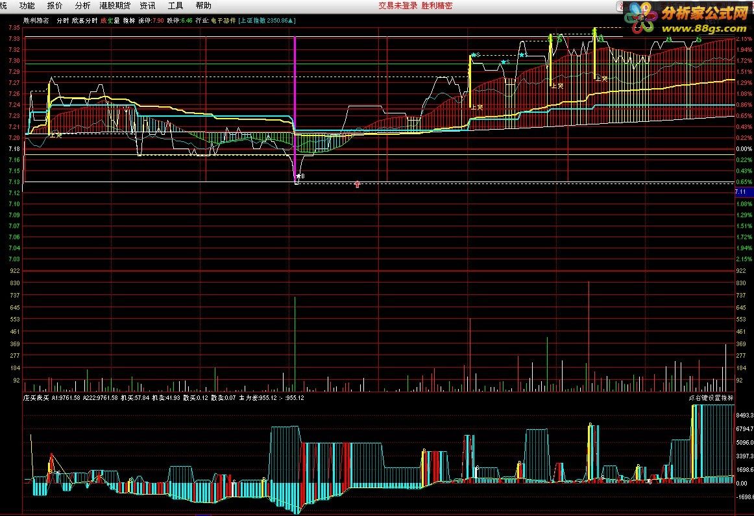
Task: Click the 指标 label in chart header
Action: click(x=129, y=21)
